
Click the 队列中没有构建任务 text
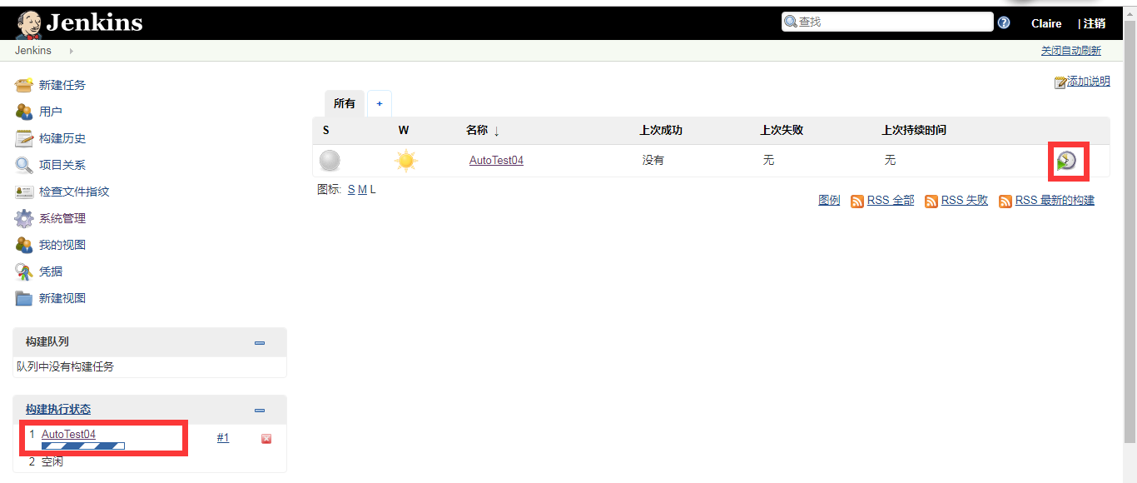tap(66, 366)
